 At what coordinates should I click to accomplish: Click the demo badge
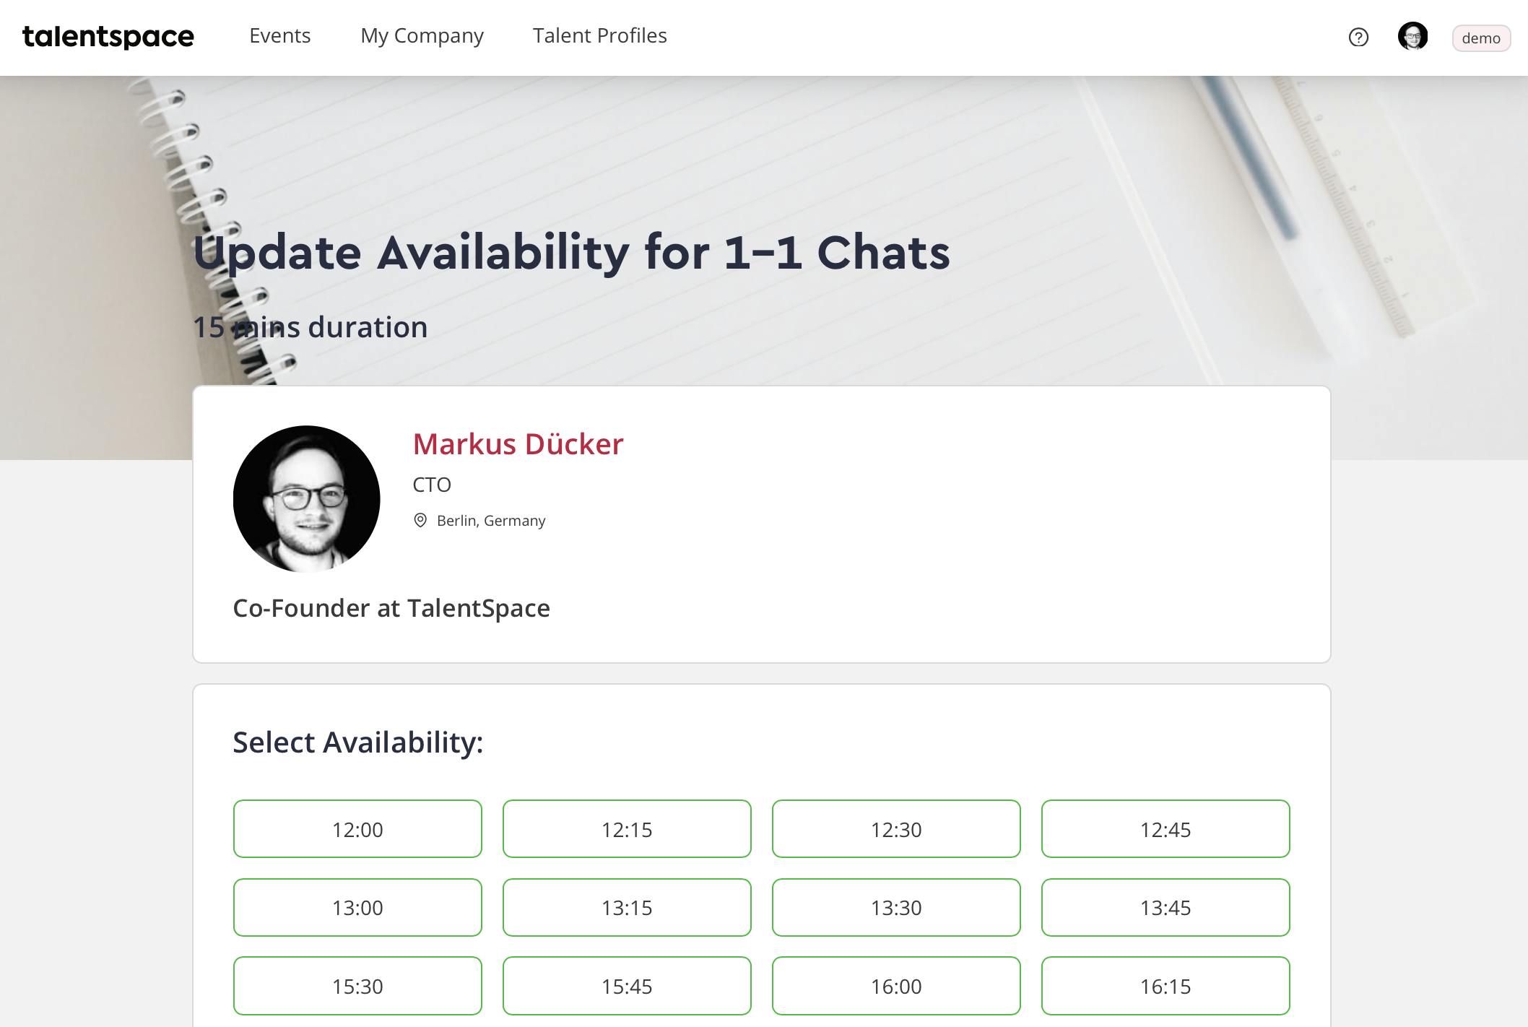(x=1481, y=38)
